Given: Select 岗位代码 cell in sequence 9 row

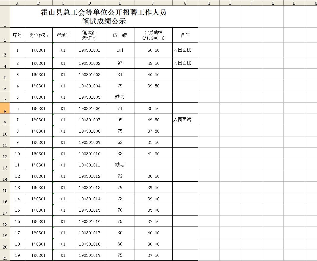Looking at the screenshot, I should 39,142.
